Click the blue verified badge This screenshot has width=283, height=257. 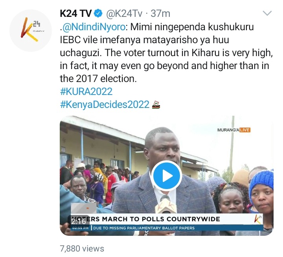tap(99, 13)
